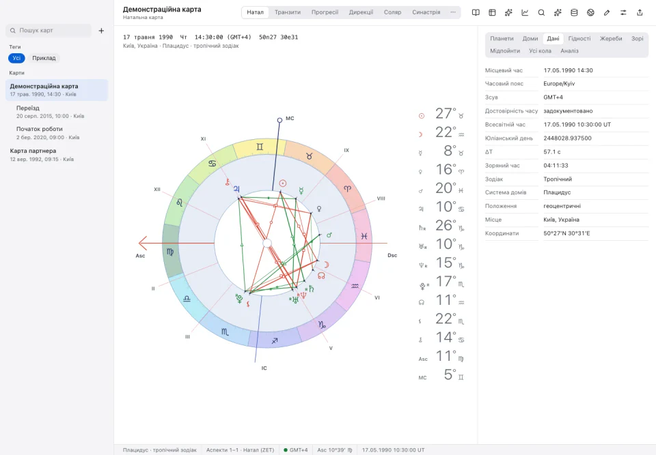Click the magnifier search icon in top toolbar
This screenshot has width=656, height=455.
[541, 12]
